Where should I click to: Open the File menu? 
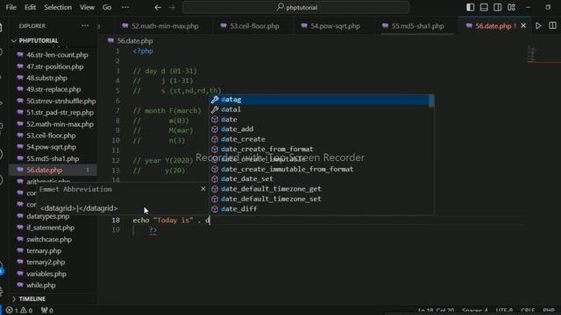(x=11, y=7)
